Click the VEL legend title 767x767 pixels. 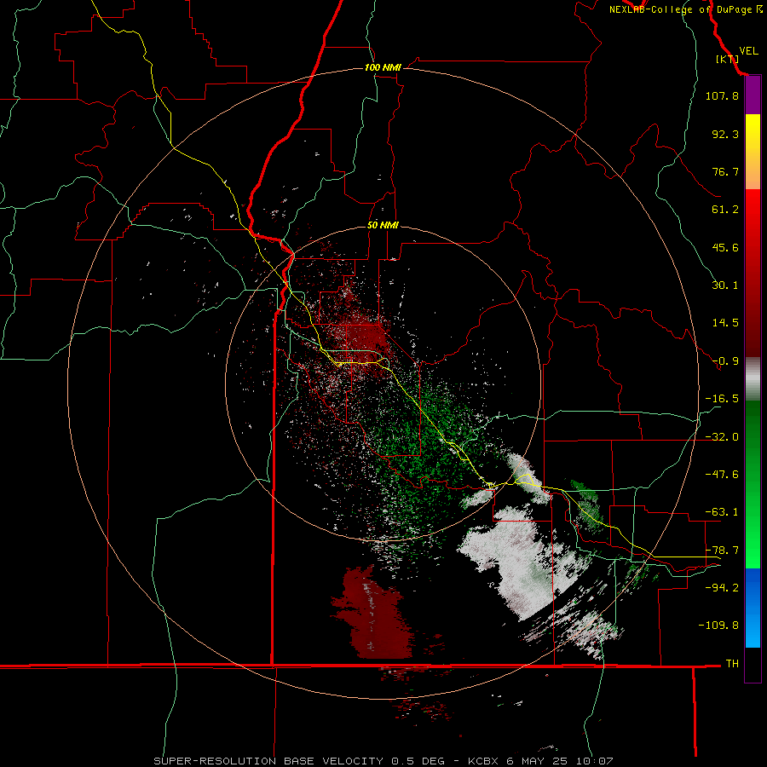pos(748,51)
